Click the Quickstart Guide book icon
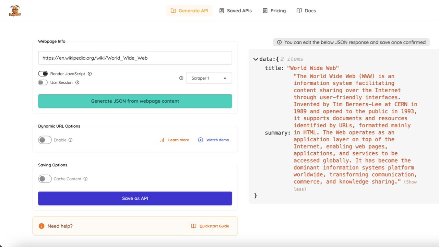Image resolution: width=439 pixels, height=247 pixels. pyautogui.click(x=194, y=226)
